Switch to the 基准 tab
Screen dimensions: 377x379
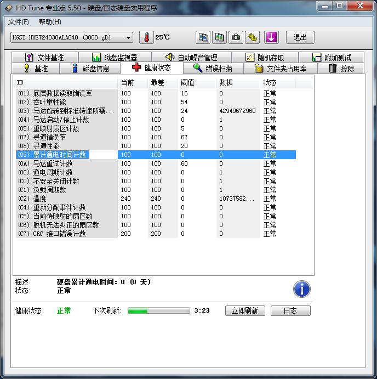(36, 69)
